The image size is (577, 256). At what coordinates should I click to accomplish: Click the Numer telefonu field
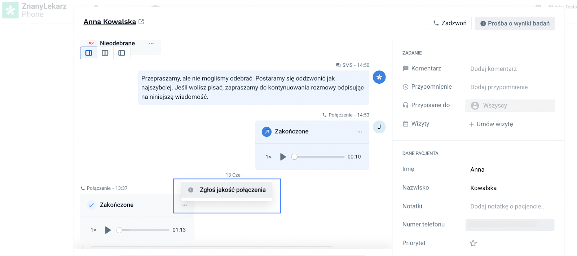click(510, 225)
